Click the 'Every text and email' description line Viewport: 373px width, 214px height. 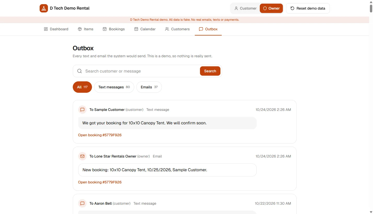142,56
